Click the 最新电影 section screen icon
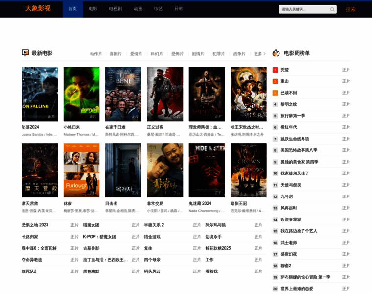The image size is (372, 294). click(25, 53)
